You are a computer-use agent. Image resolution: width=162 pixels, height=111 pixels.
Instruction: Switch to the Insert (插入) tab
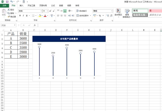click(x=21, y=6)
